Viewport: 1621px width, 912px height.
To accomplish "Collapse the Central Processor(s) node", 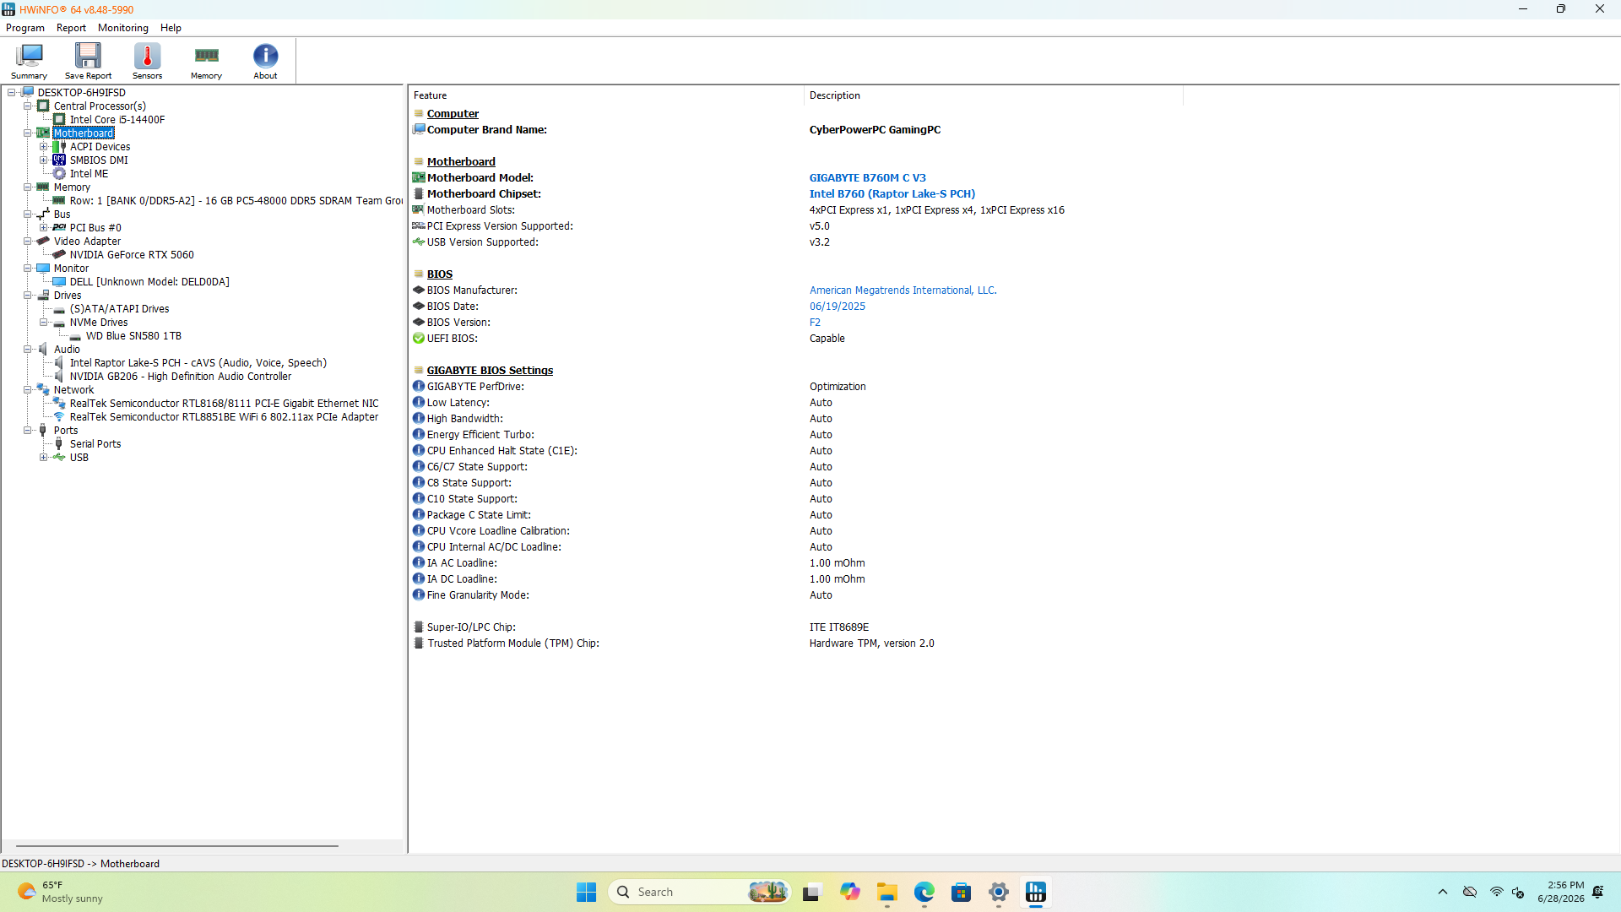I will tap(28, 106).
